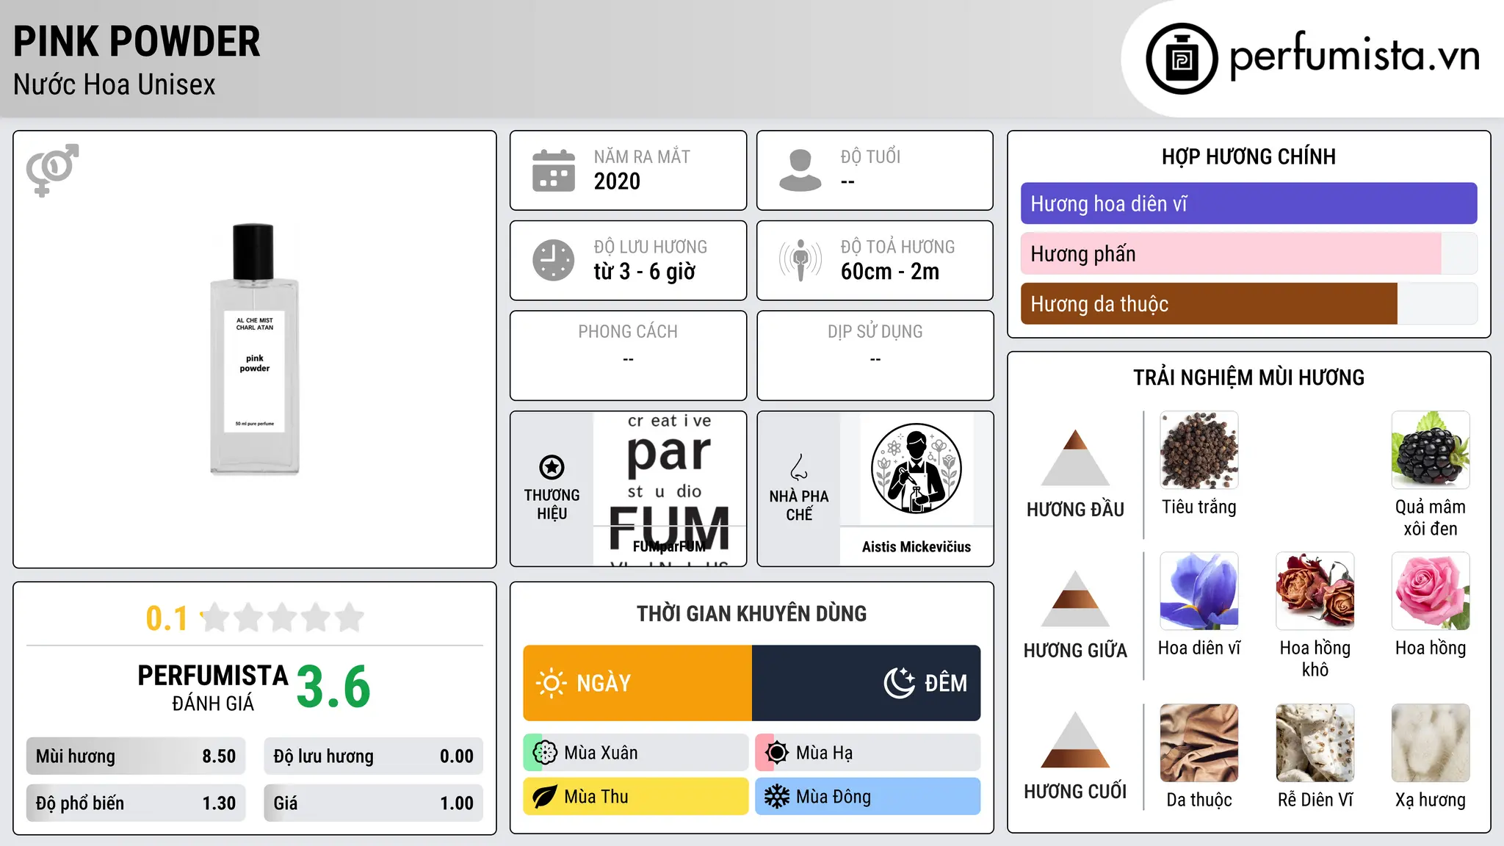Screen dimensions: 1504x846
Task: Click the Phong cách card
Action: pos(628,355)
